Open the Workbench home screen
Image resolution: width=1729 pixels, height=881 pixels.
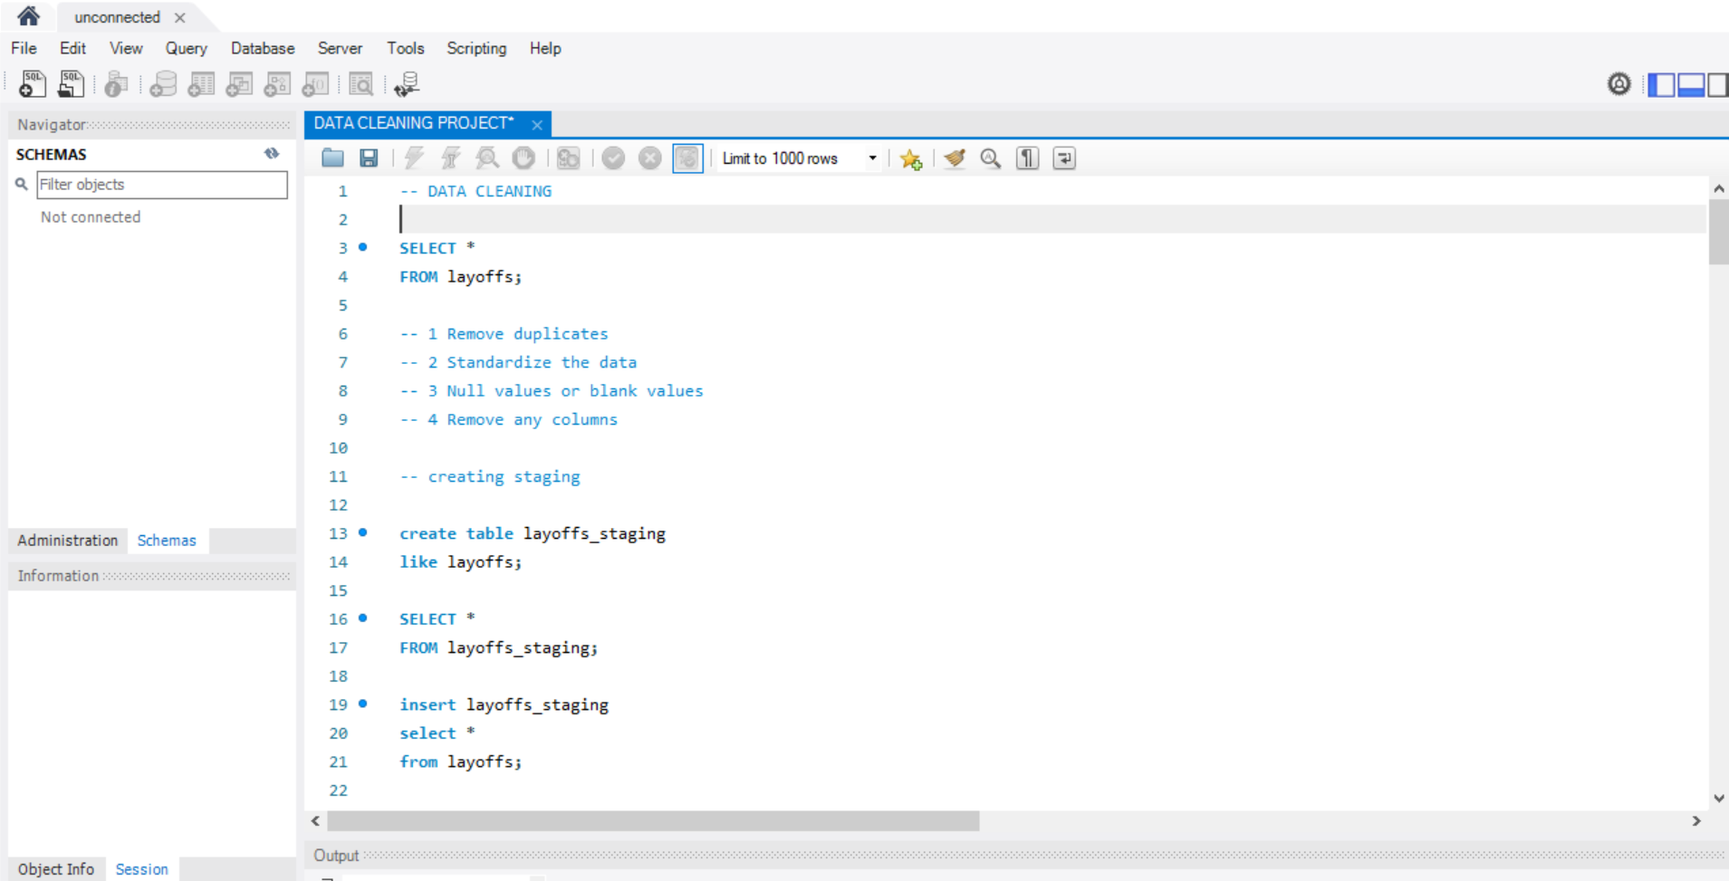pyautogui.click(x=28, y=16)
